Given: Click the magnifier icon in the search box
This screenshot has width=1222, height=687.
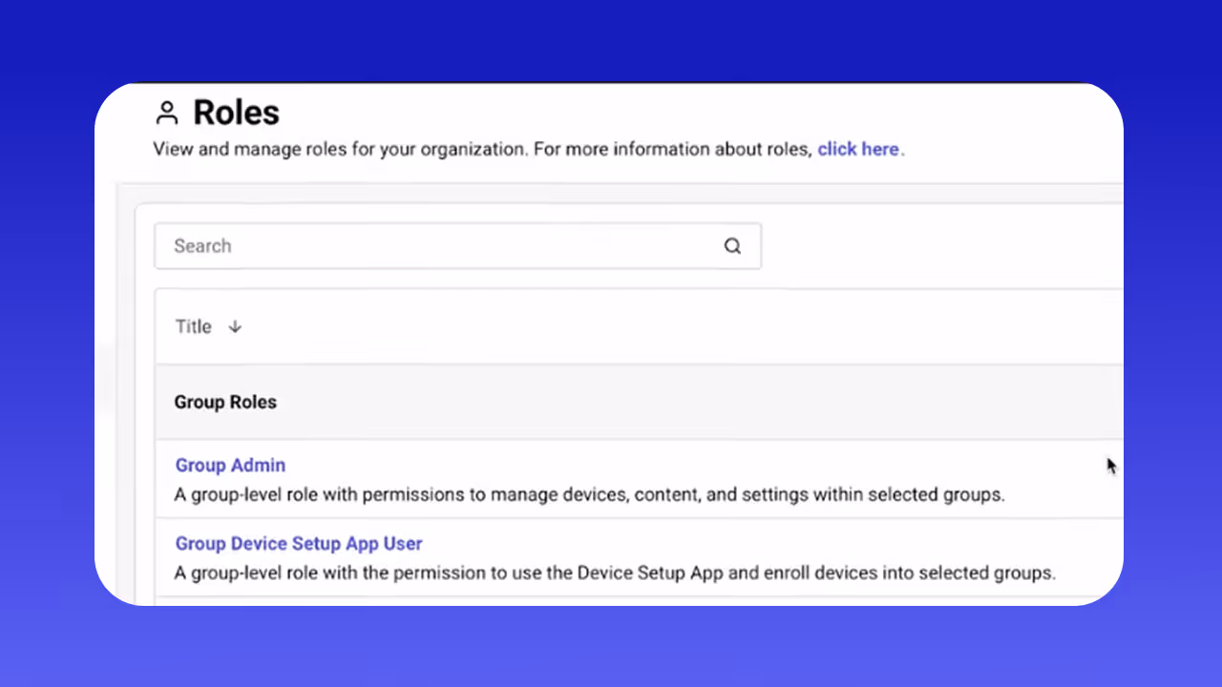Looking at the screenshot, I should [x=732, y=246].
